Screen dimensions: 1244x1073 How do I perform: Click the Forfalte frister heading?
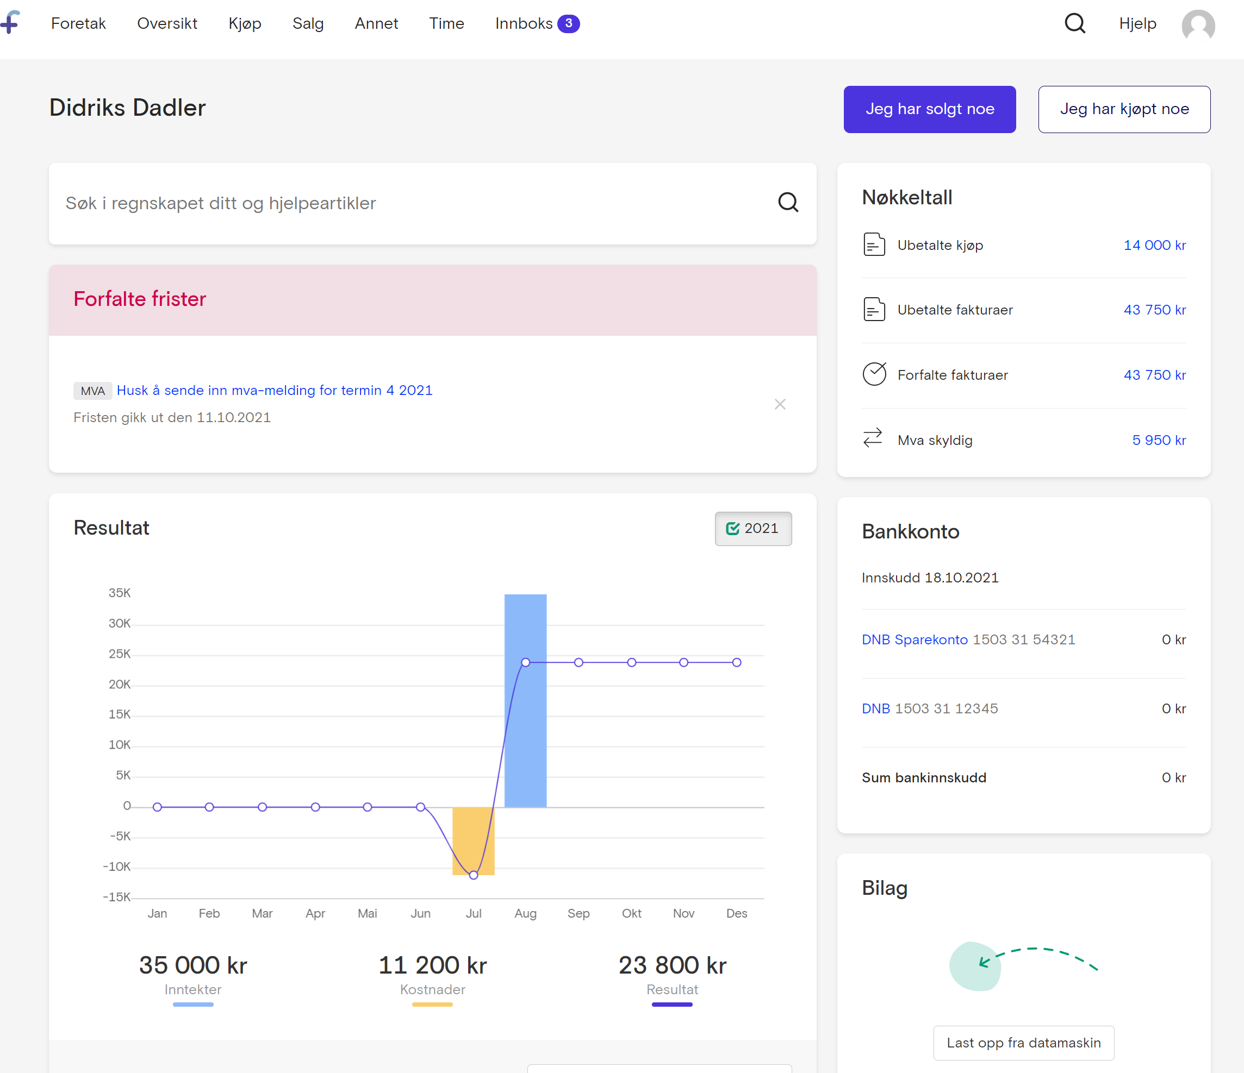click(139, 299)
